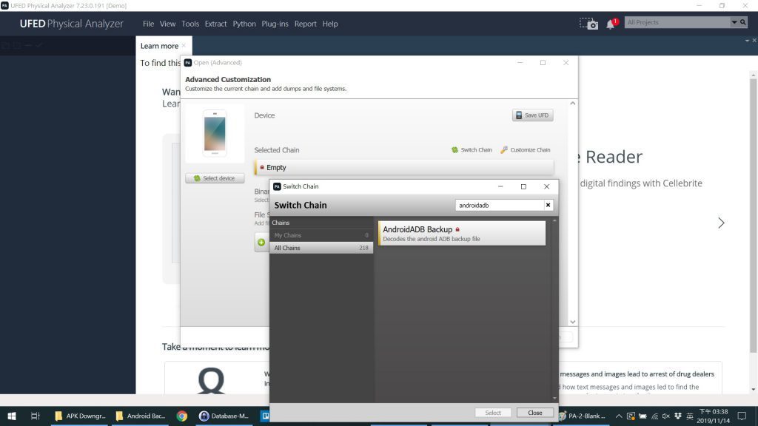The width and height of the screenshot is (758, 426).
Task: Select the Empty selected chain row
Action: click(x=404, y=168)
